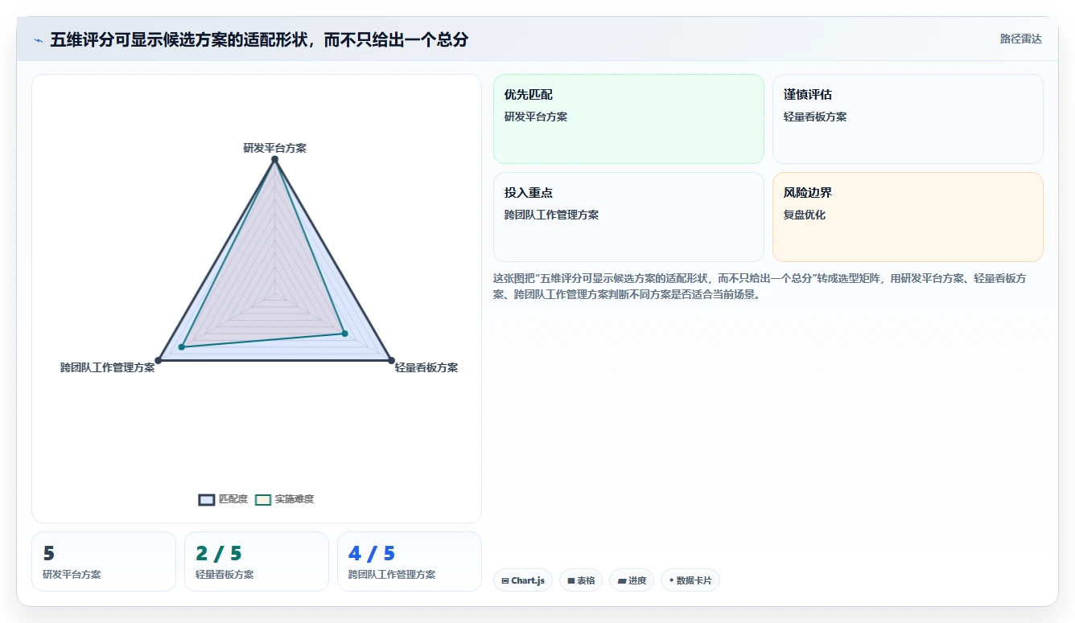
Task: Click the 实施难度 point near 跨团队工作管理方案
Action: point(182,346)
